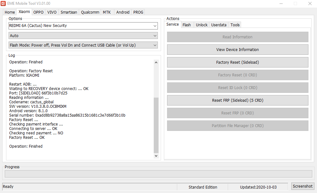Expand the Auto dropdown

[x=83, y=36]
